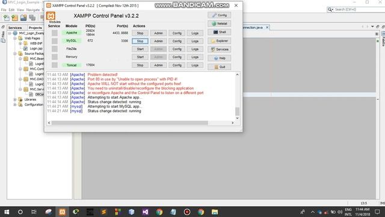385x217 pixels.
Task: Open MySQL Config menu
Action: (x=177, y=41)
